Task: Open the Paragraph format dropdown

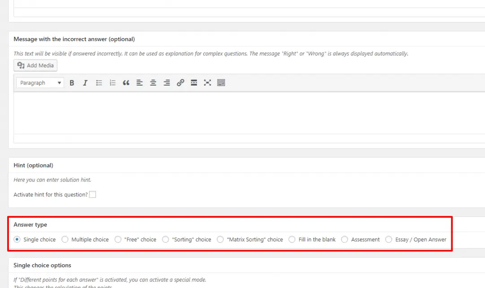Action: [40, 83]
